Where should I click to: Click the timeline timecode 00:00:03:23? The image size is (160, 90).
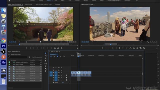click(54, 54)
